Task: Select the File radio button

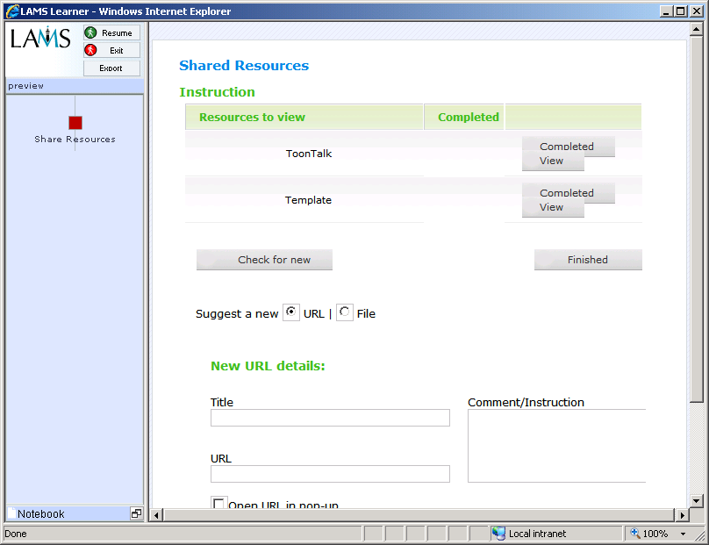Action: tap(345, 313)
